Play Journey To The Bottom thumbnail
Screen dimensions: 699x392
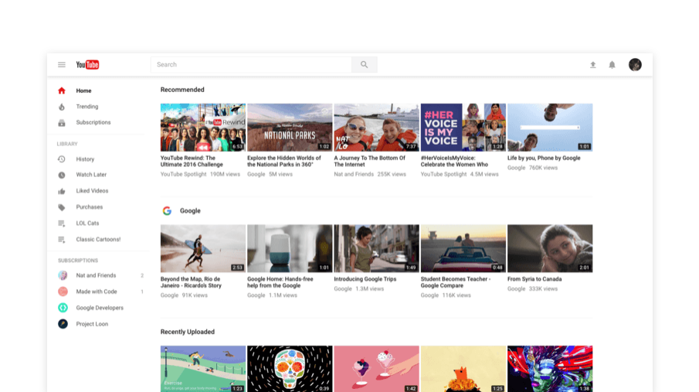[x=376, y=128]
